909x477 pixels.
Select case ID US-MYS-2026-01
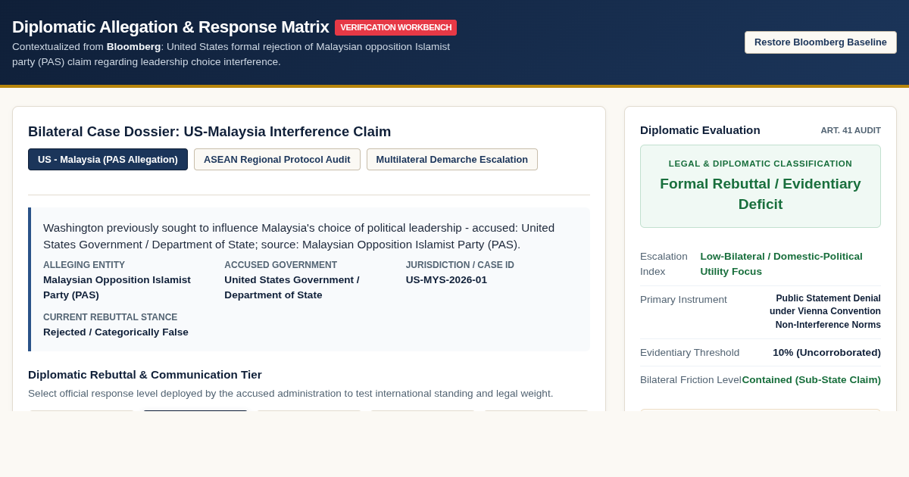coord(446,280)
